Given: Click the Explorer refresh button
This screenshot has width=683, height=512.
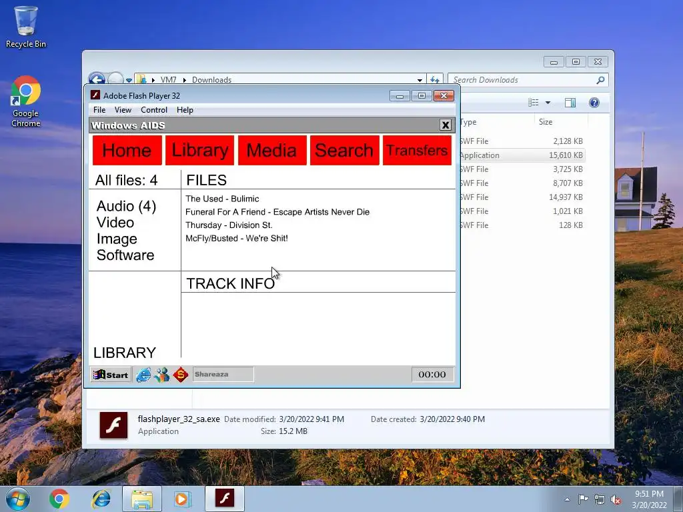Looking at the screenshot, I should click(x=435, y=80).
